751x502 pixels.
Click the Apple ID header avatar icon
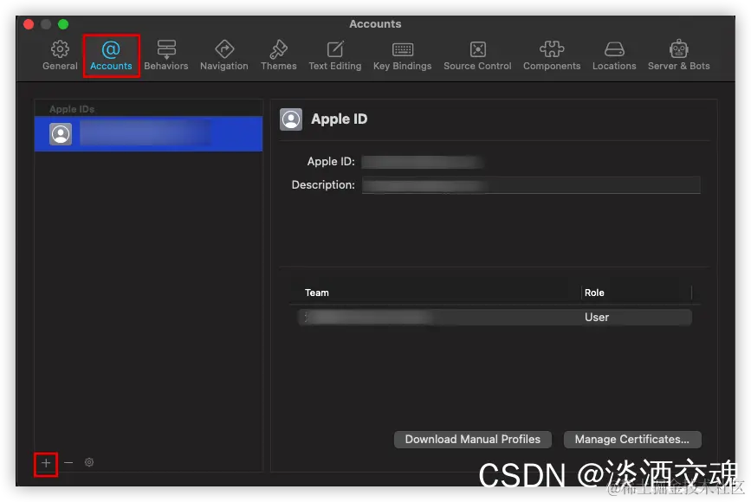(x=291, y=119)
